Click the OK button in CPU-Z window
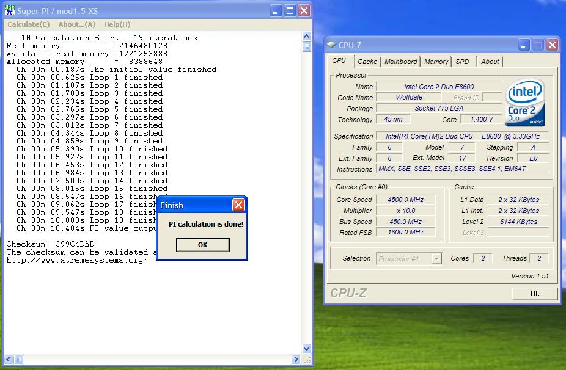The image size is (566, 370). point(535,294)
